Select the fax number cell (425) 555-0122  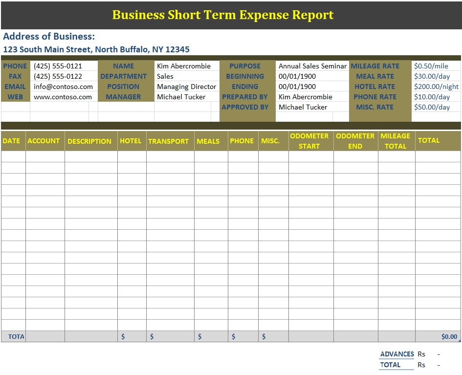pyautogui.click(x=58, y=76)
